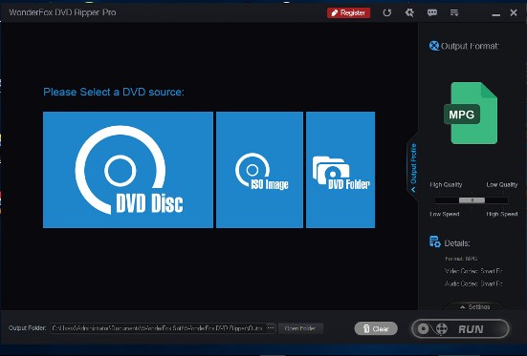This screenshot has height=356, width=527.
Task: Click the Clear button with trash icon
Action: pyautogui.click(x=376, y=328)
